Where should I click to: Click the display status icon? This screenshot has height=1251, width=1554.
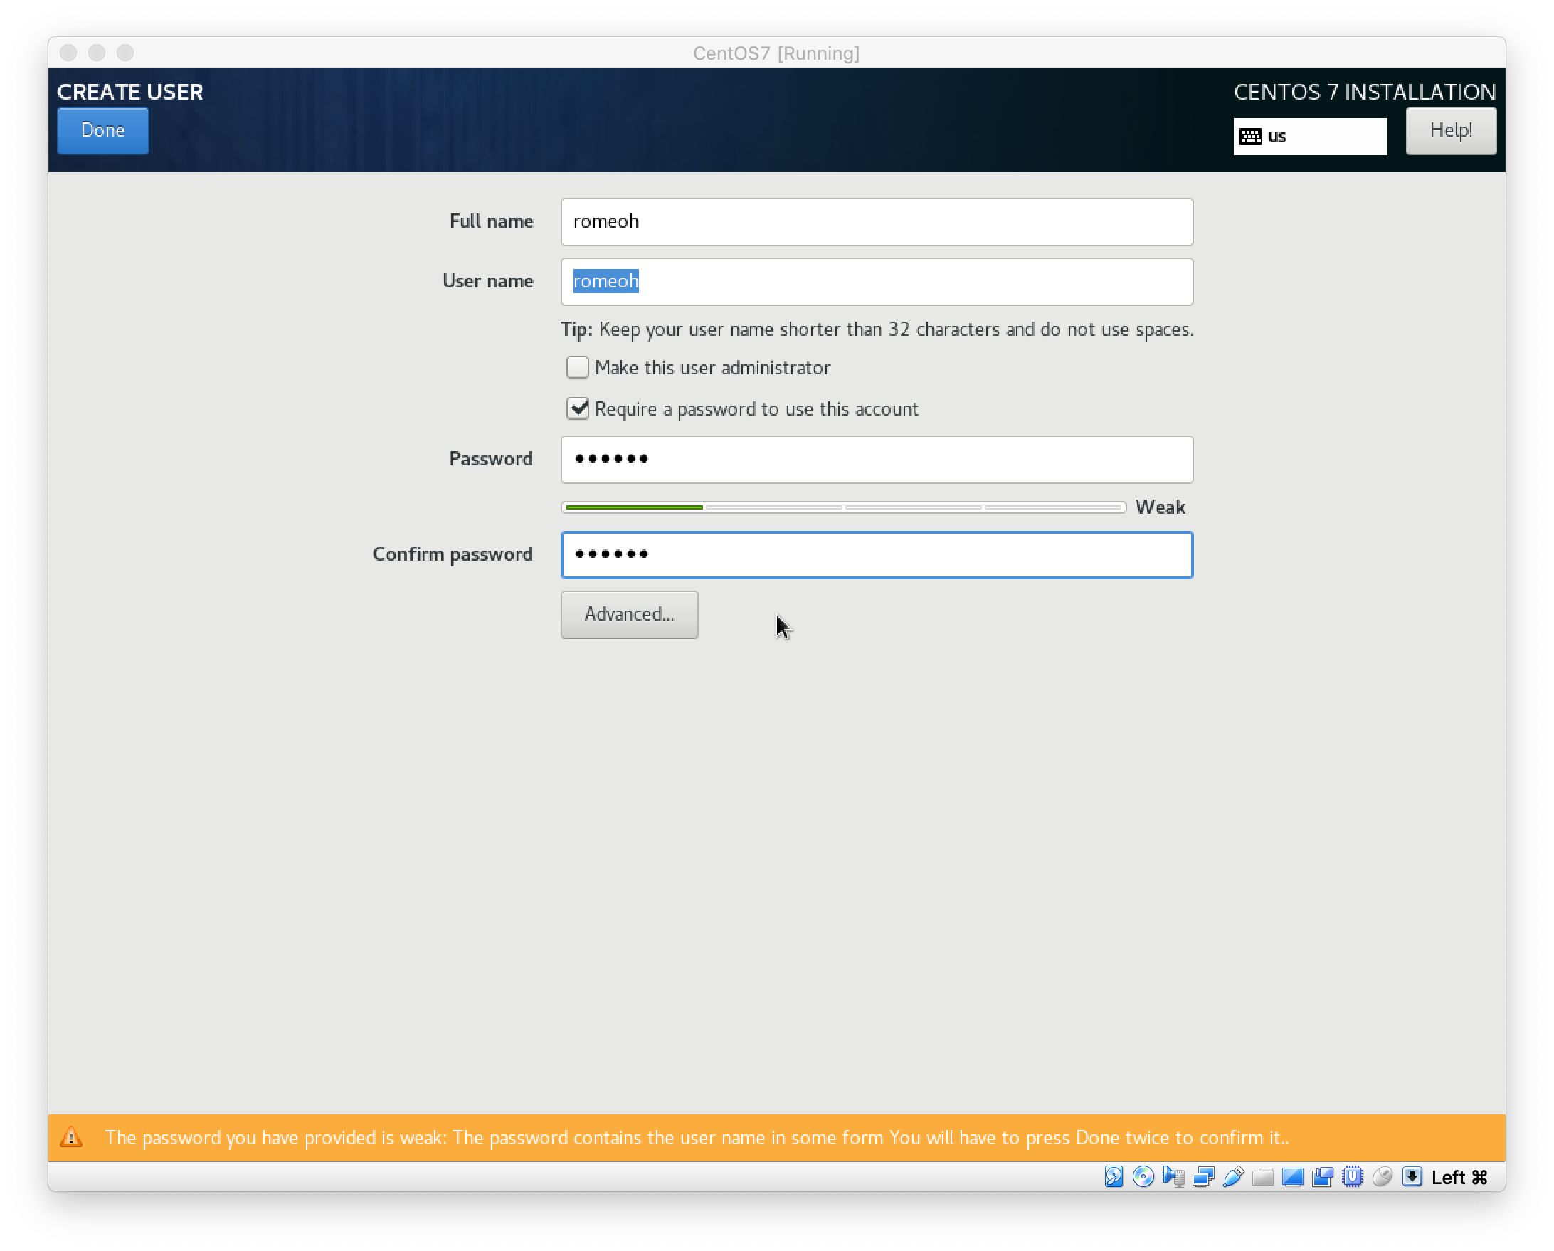click(x=1292, y=1177)
